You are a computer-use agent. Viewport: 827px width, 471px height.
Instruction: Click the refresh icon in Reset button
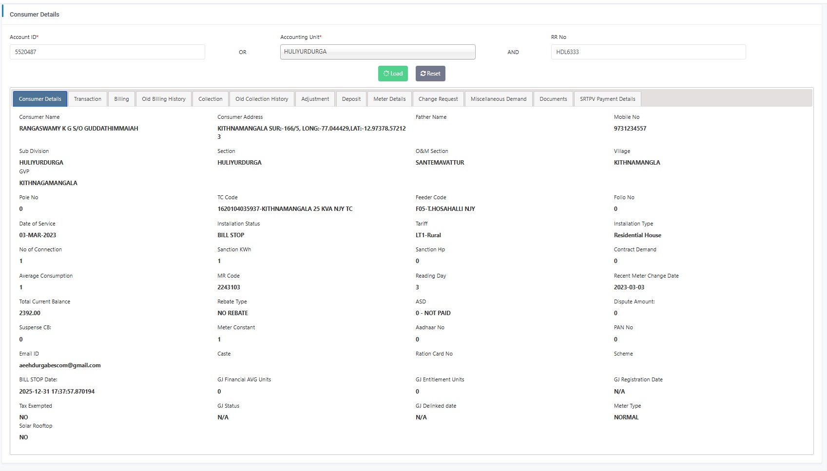click(x=423, y=74)
